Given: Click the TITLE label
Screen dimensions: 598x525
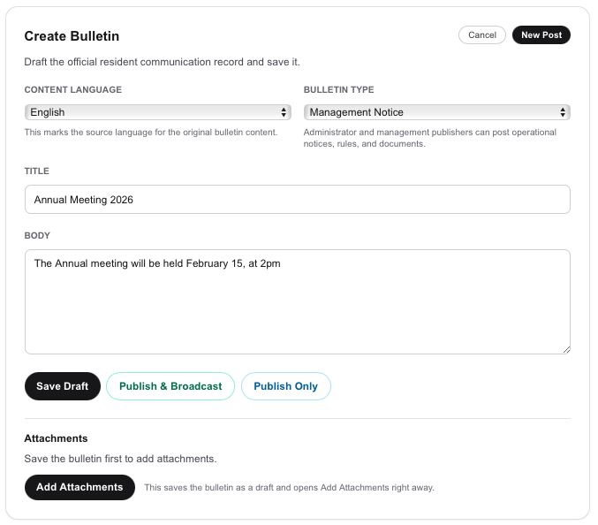Looking at the screenshot, I should [36, 171].
